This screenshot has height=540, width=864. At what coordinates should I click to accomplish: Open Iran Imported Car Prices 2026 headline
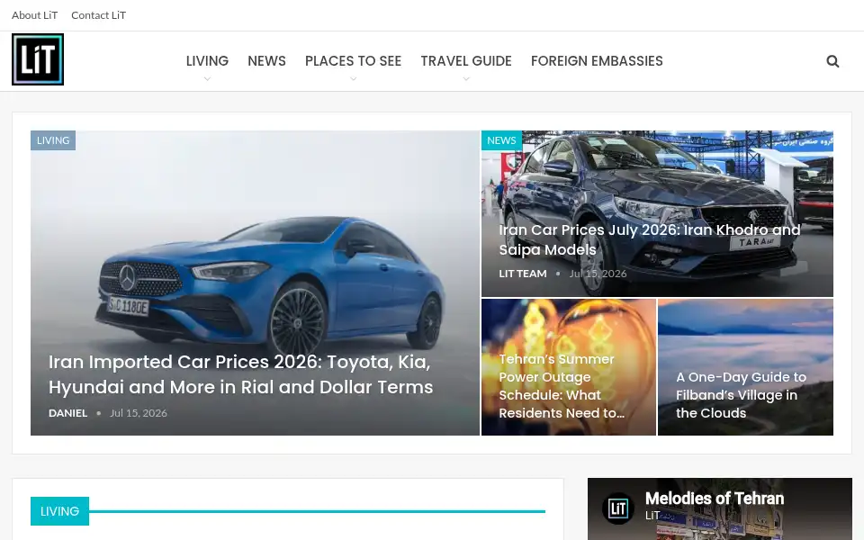point(241,374)
